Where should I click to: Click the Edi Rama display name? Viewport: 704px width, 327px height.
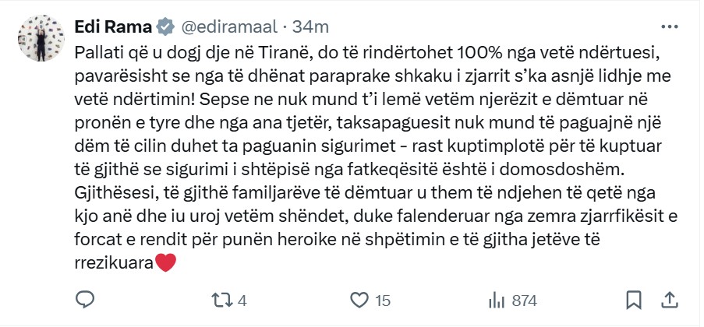(113, 26)
